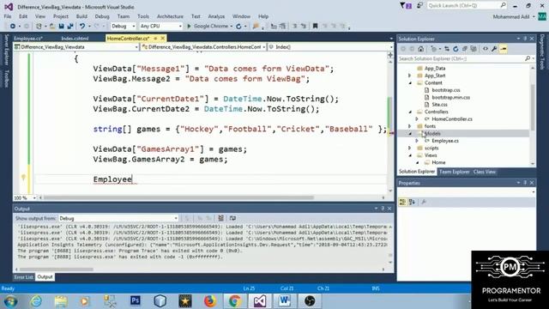Click the Open File toolbar icon

[x=52, y=27]
